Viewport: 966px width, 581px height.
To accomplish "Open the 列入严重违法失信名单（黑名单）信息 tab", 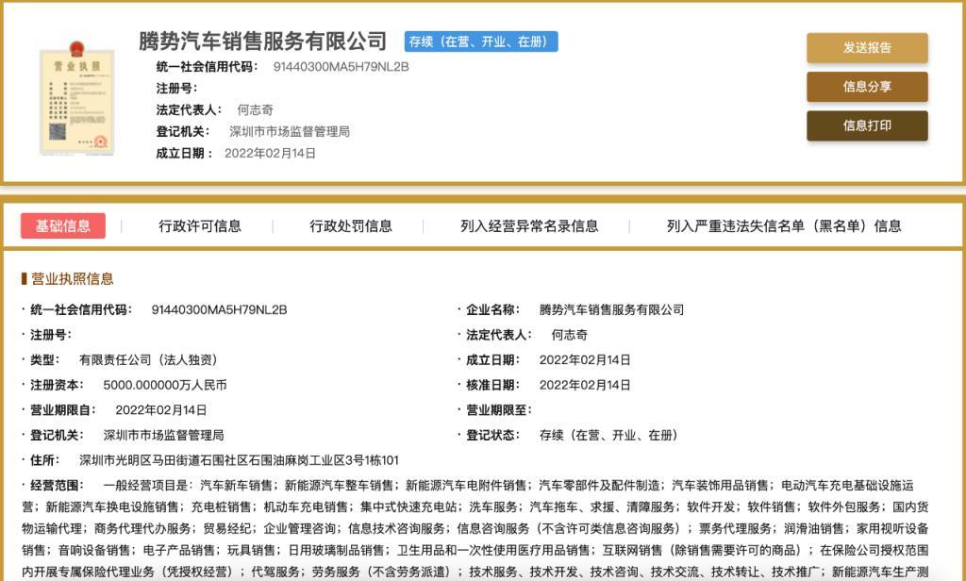I will click(x=784, y=226).
